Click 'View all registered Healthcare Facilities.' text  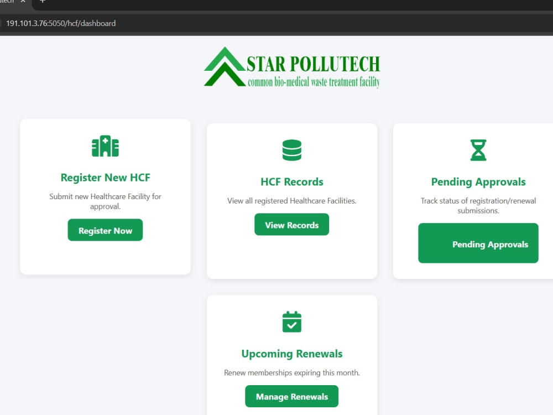coord(291,201)
